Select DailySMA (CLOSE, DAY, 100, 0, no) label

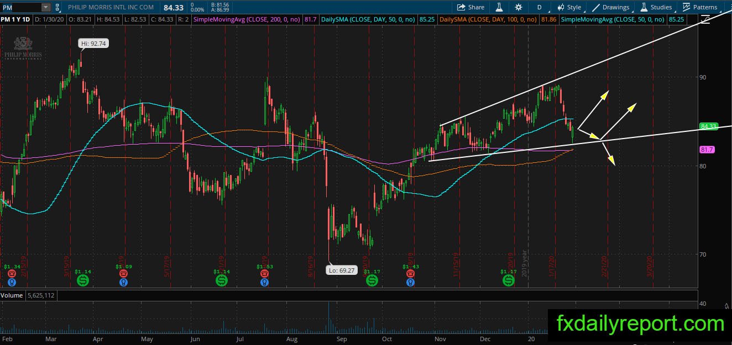[x=488, y=19]
